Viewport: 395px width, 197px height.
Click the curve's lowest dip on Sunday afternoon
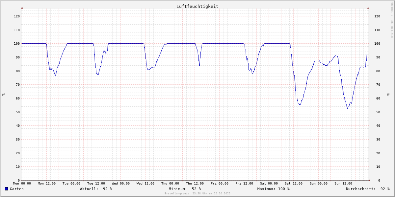pyautogui.click(x=348, y=108)
